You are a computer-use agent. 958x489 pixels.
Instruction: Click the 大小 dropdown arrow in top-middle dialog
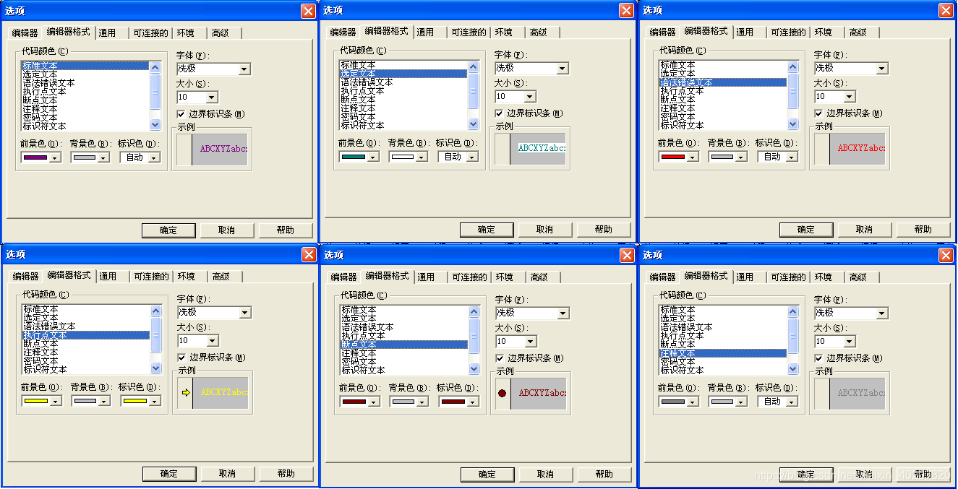[x=529, y=96]
